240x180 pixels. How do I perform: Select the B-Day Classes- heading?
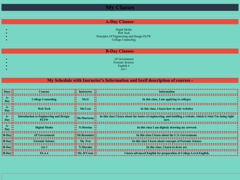(x=120, y=51)
